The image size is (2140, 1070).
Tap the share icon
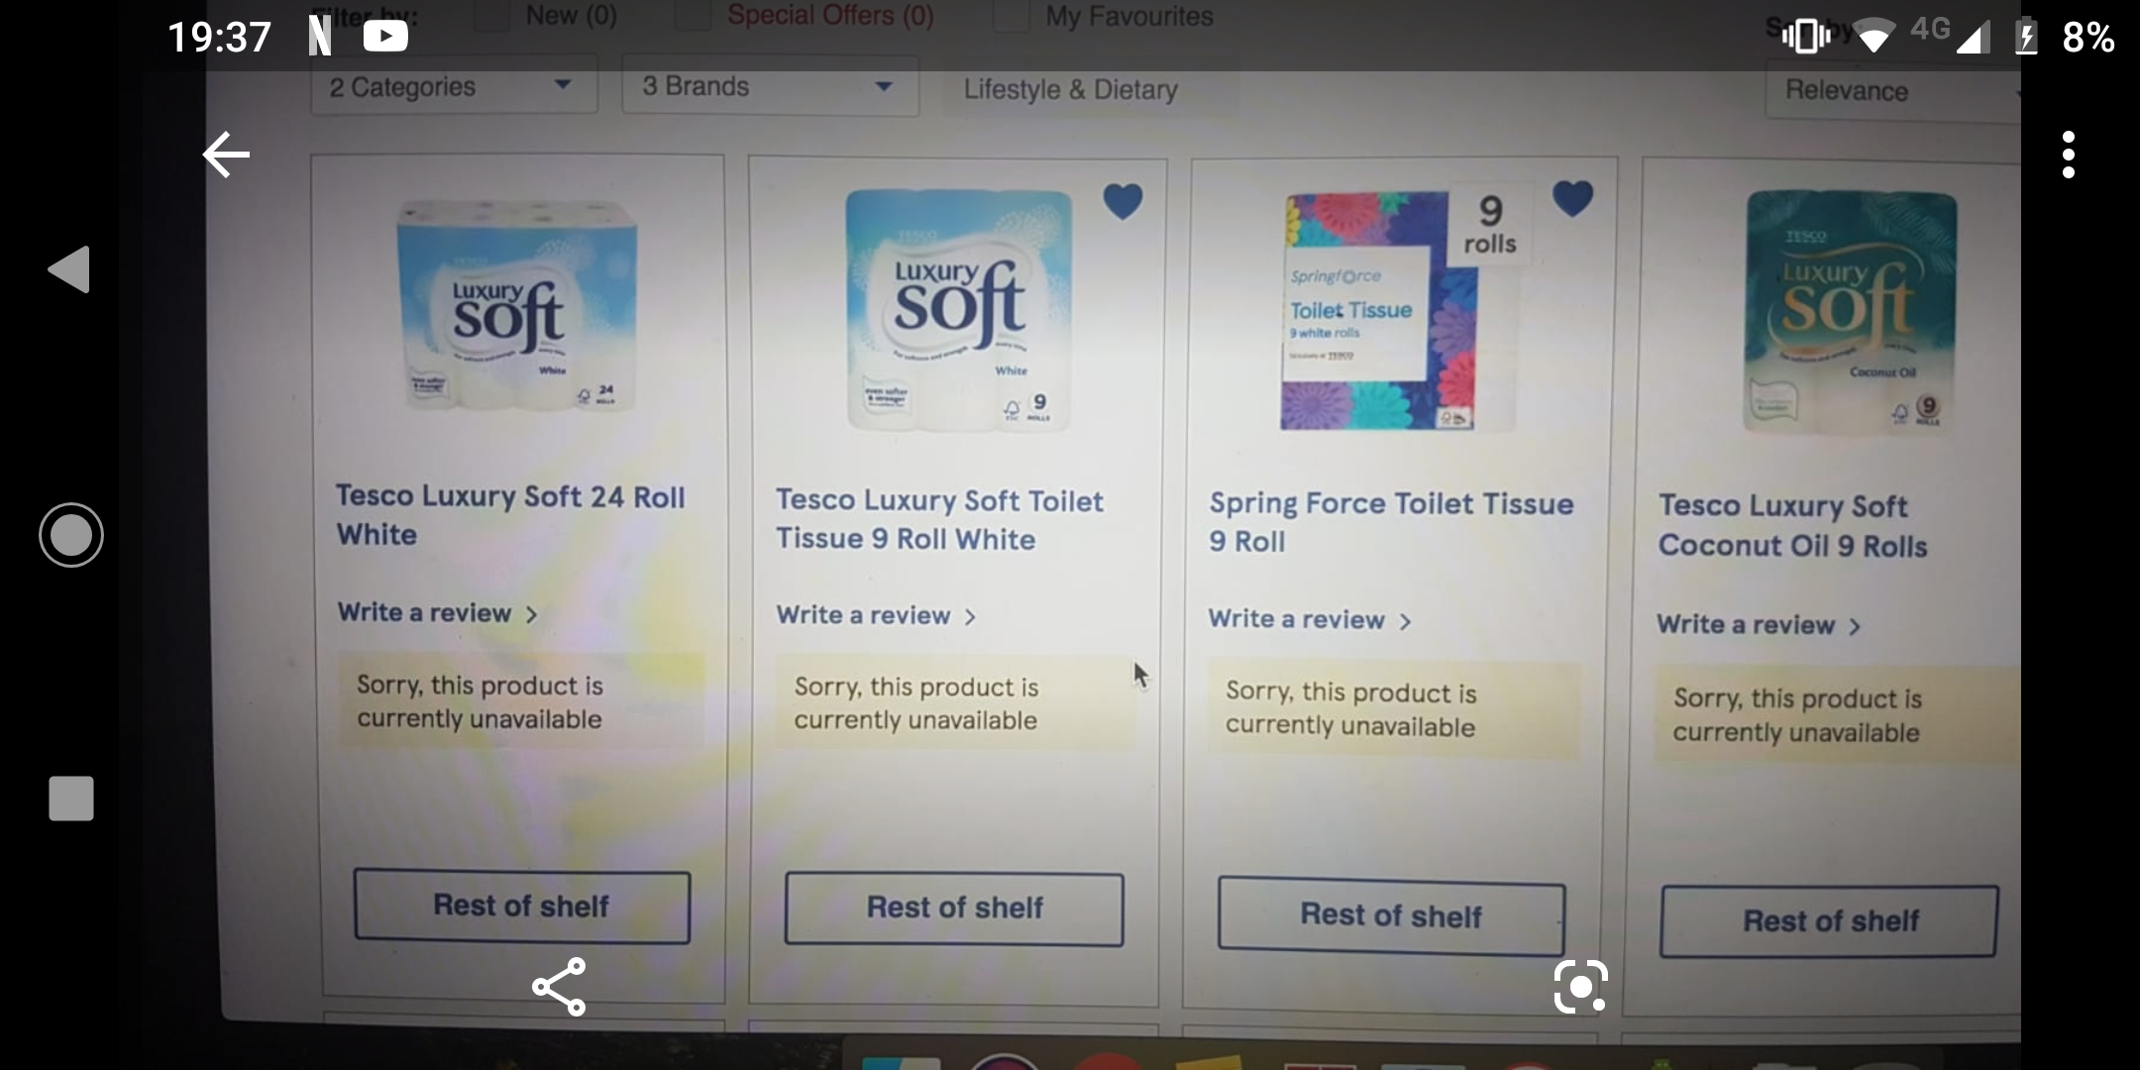click(x=560, y=987)
